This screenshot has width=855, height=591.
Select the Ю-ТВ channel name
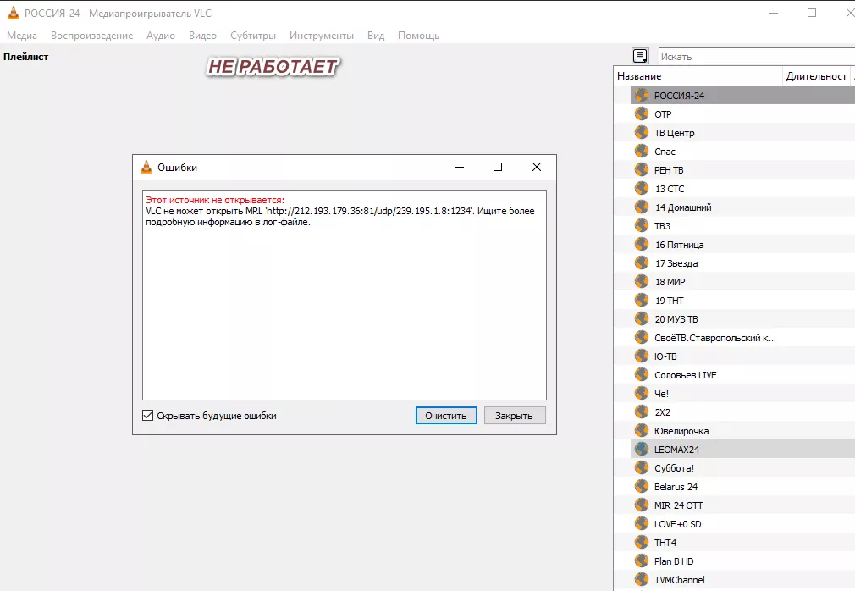[665, 356]
